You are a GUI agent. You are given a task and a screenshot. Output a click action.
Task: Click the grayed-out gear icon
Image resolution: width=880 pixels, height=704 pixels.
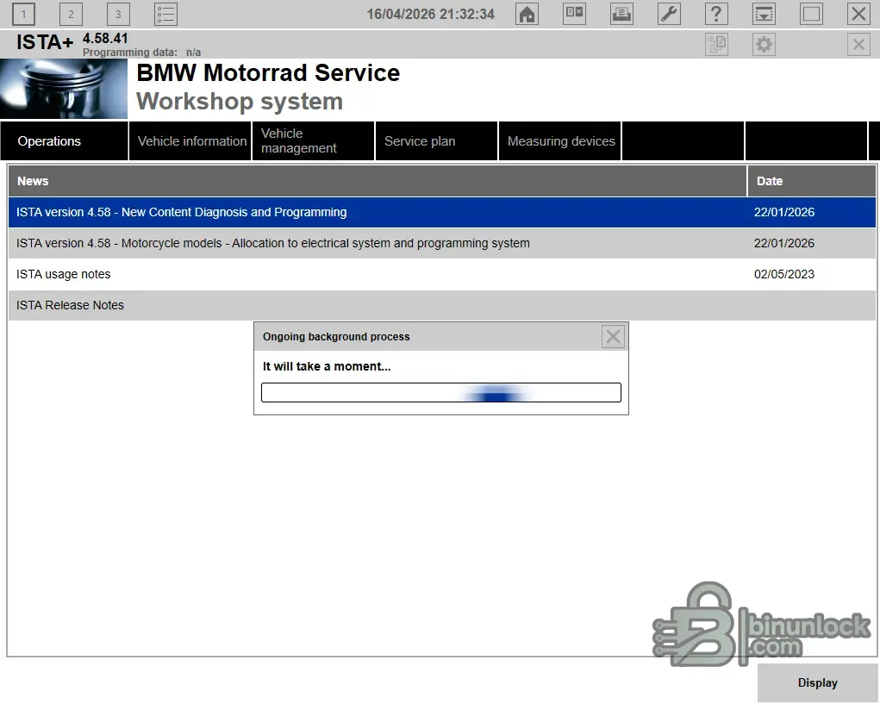[764, 45]
